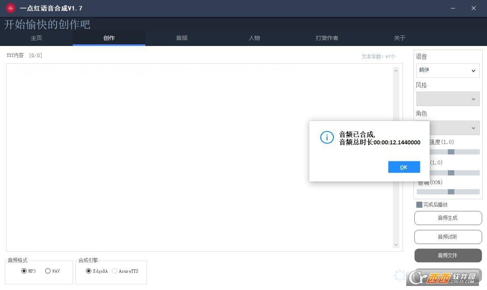
Task: Confirm the dialog with OK
Action: point(404,167)
